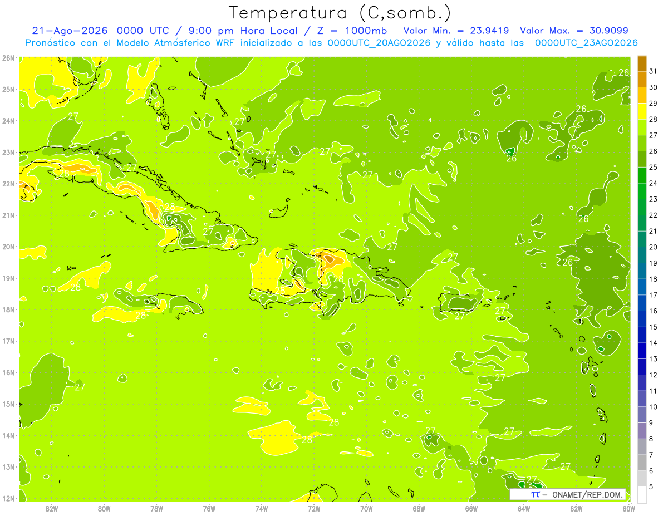Click the '0000UTC_20AGO2026' initialization time
668x516 pixels.
pos(380,43)
